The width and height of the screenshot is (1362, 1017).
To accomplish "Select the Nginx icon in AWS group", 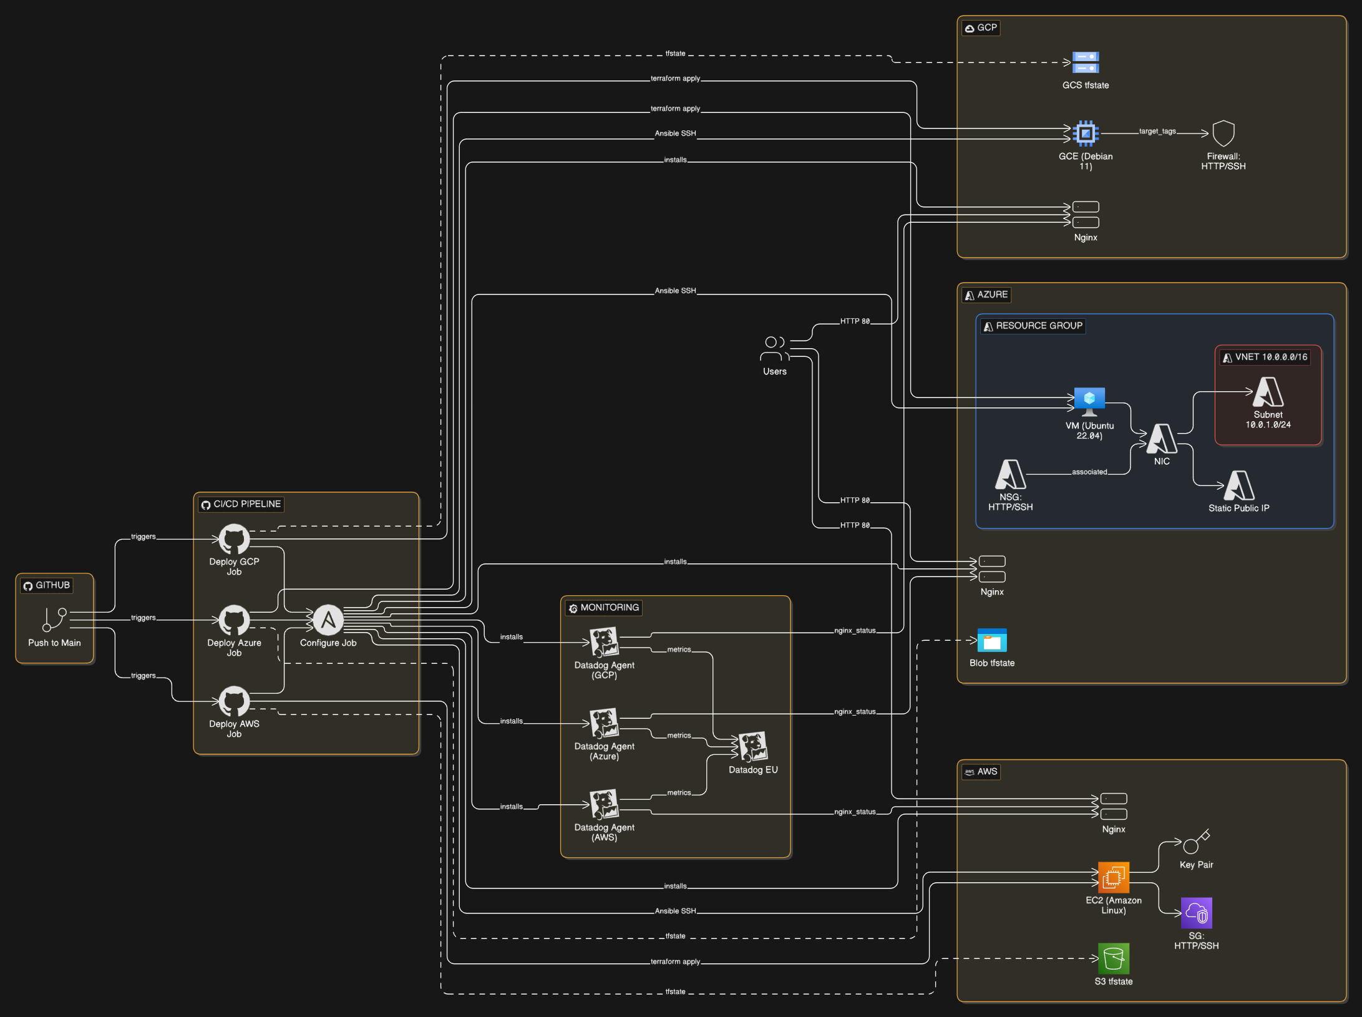I will pyautogui.click(x=1114, y=807).
